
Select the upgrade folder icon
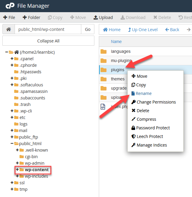[104, 88]
